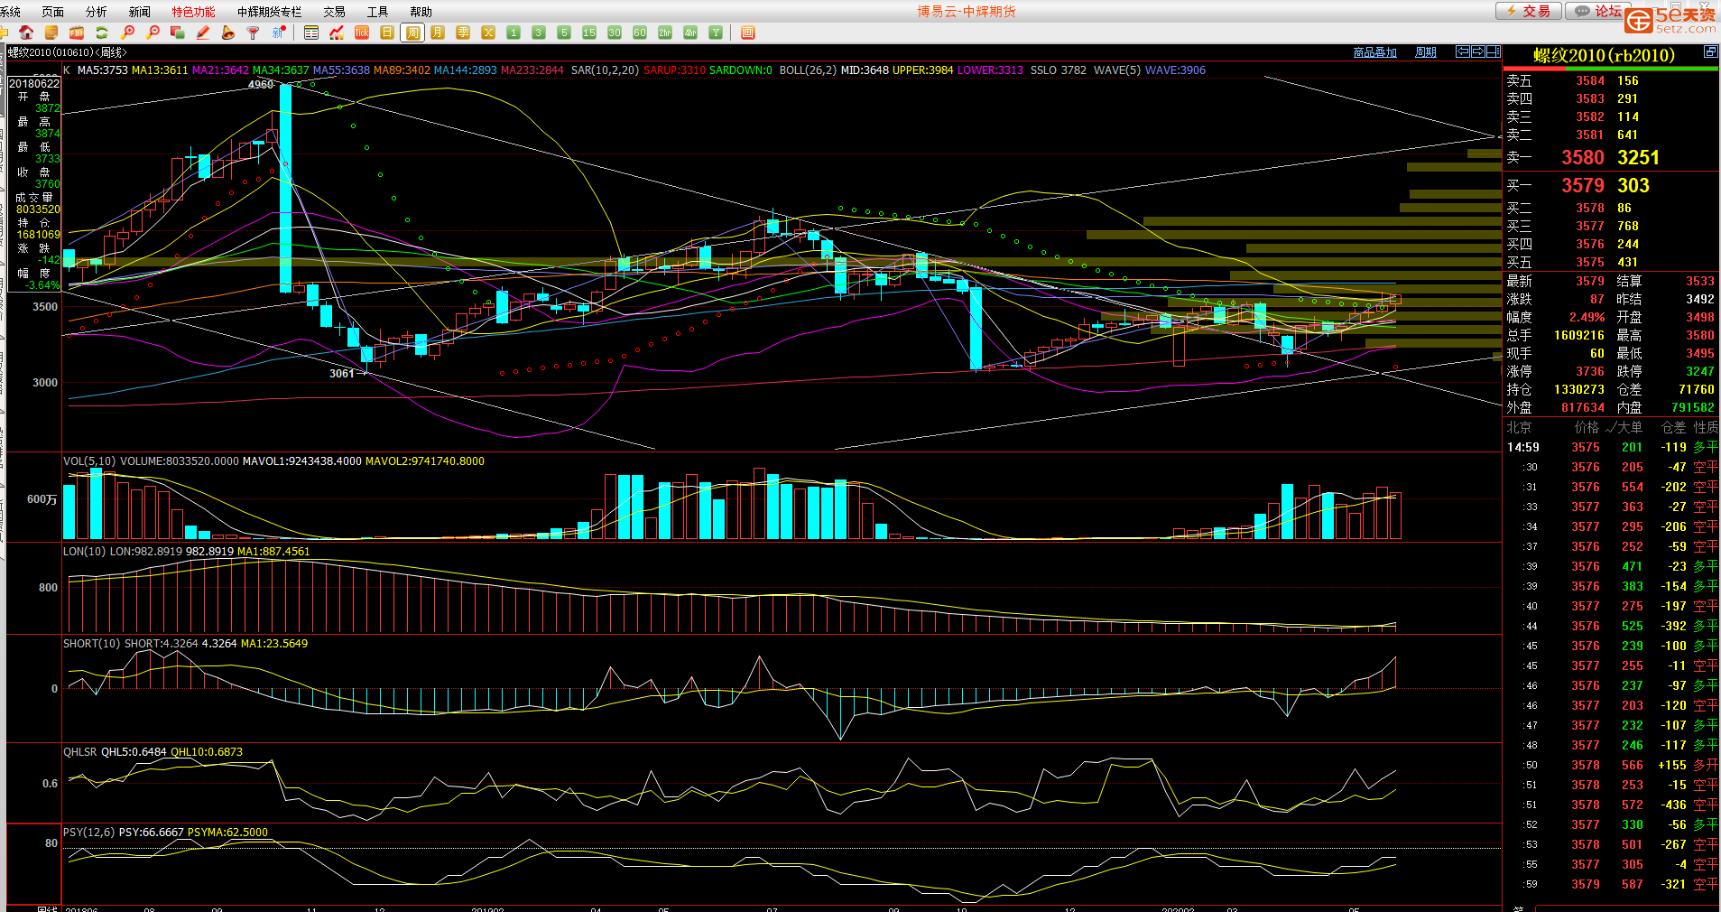Click the green Y period icon
This screenshot has height=912, width=1721.
point(716,33)
